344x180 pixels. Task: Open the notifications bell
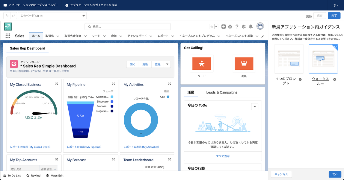[x=251, y=27]
